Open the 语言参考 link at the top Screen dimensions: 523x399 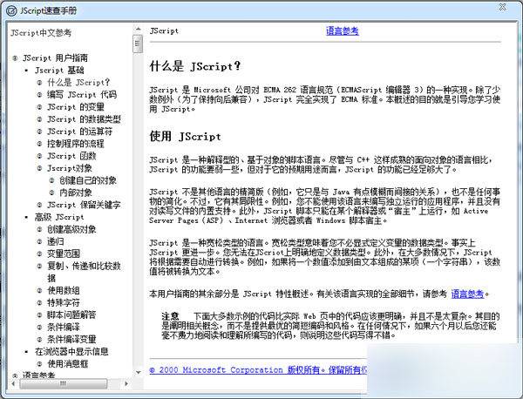coord(342,31)
